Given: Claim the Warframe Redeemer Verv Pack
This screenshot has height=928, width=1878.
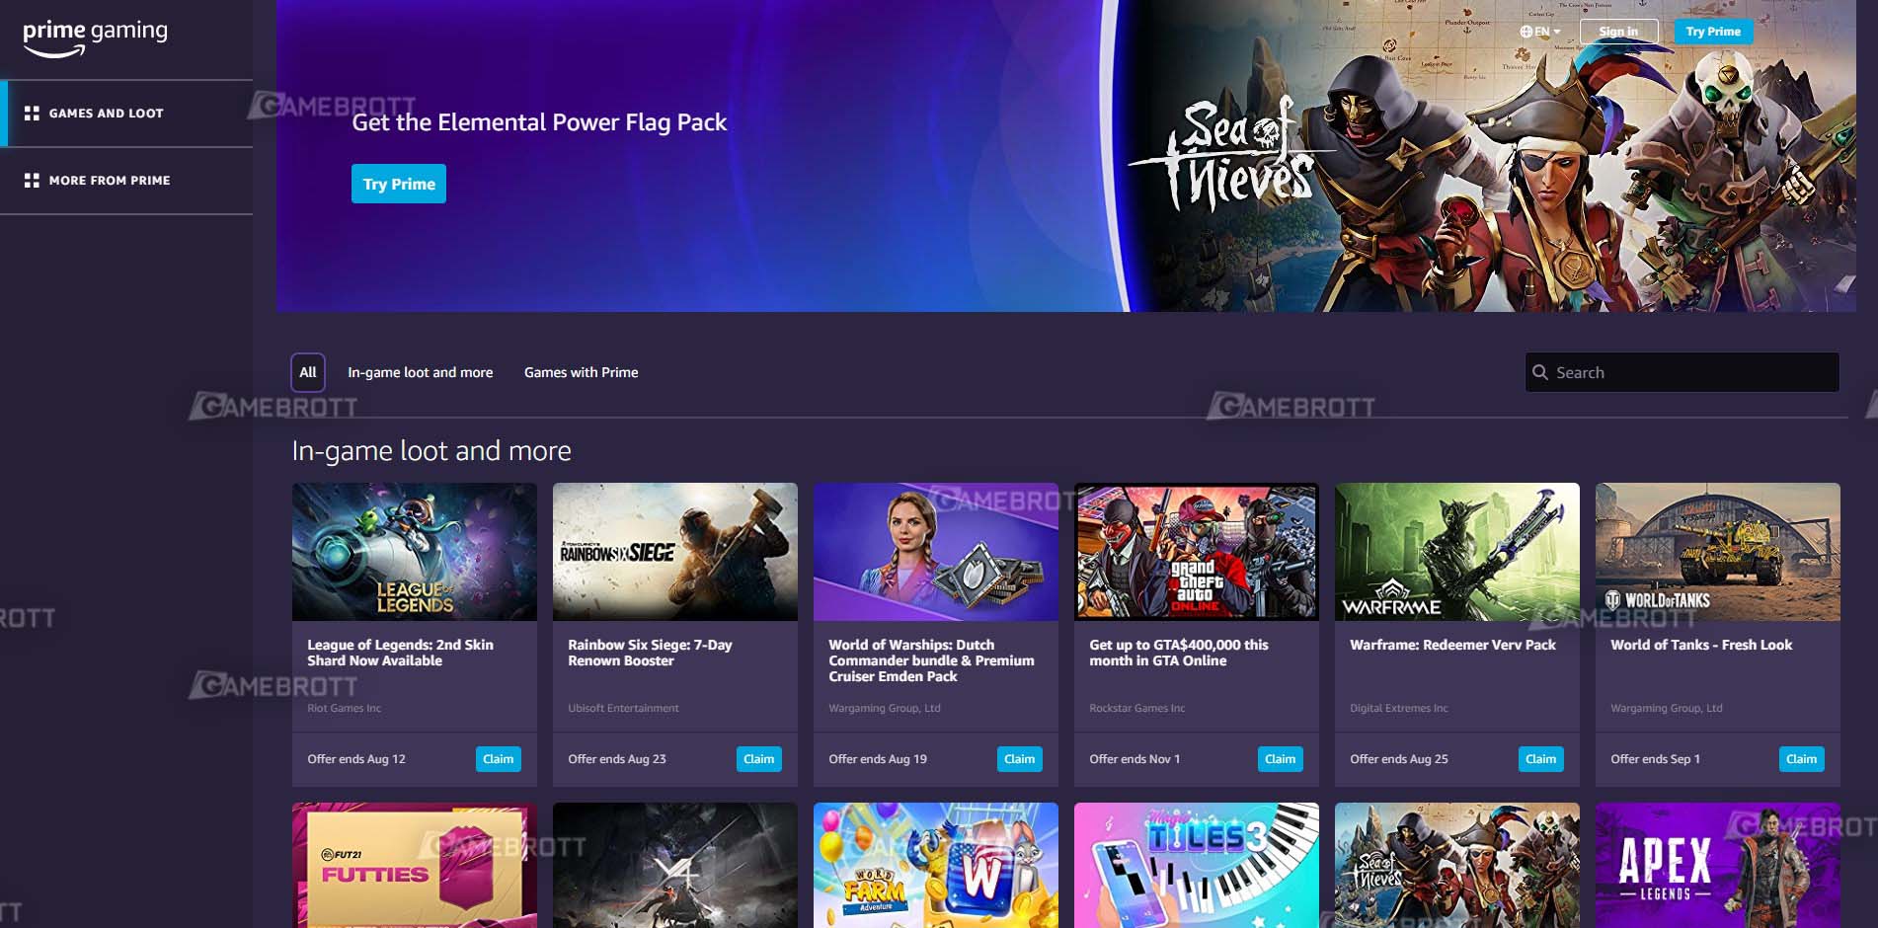Looking at the screenshot, I should tap(1540, 759).
